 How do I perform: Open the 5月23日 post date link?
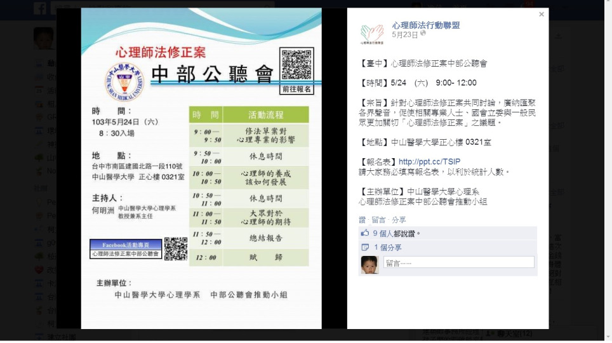[404, 35]
